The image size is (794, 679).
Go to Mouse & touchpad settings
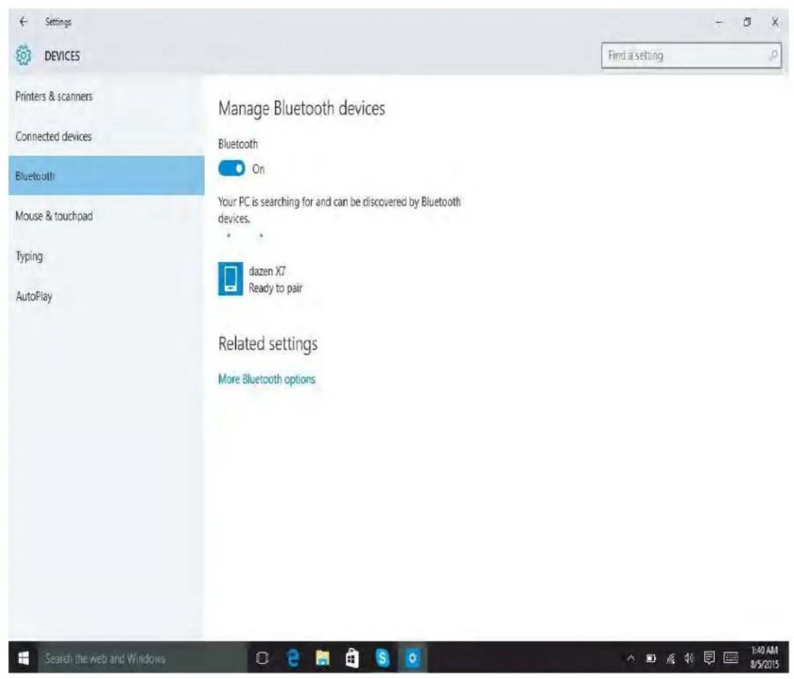coord(53,216)
